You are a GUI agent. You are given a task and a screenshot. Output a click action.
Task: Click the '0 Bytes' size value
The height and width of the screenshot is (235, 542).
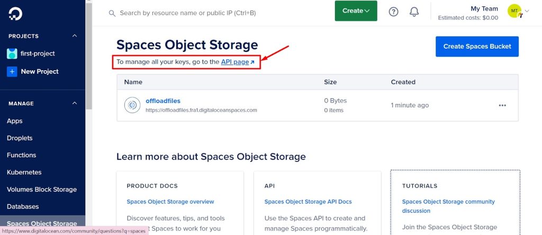coord(335,101)
